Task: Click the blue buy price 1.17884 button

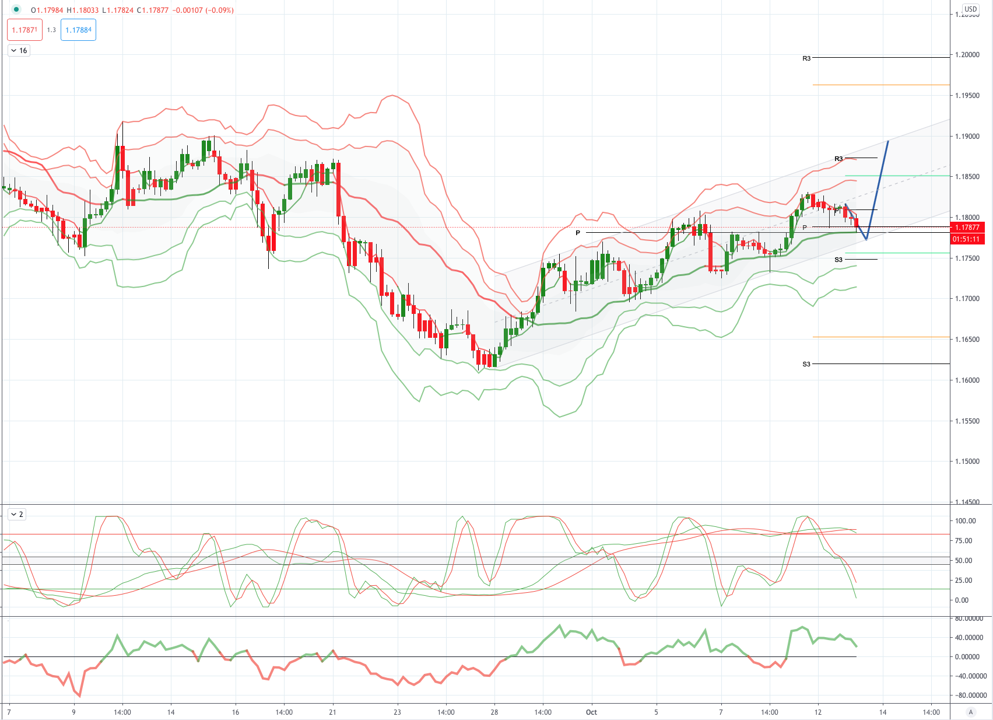Action: pyautogui.click(x=78, y=30)
